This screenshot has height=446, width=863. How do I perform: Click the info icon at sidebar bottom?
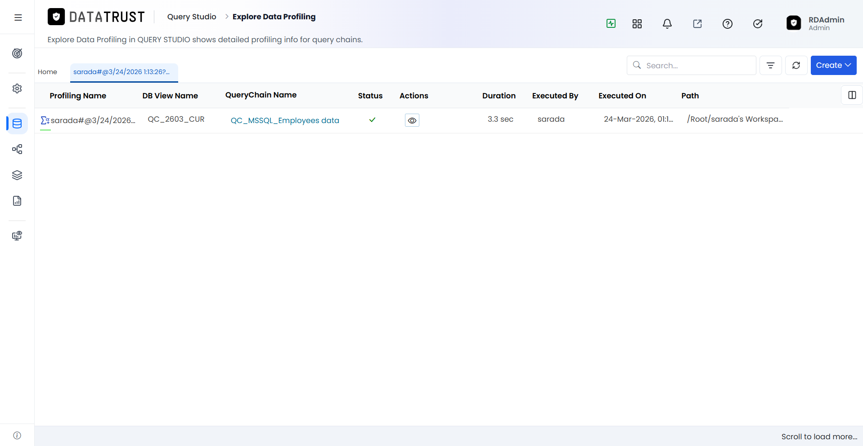tap(17, 435)
